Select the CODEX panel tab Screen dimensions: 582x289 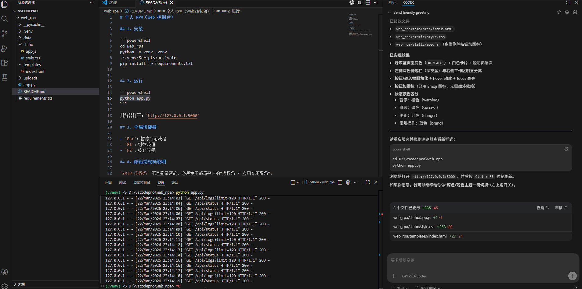click(x=408, y=2)
